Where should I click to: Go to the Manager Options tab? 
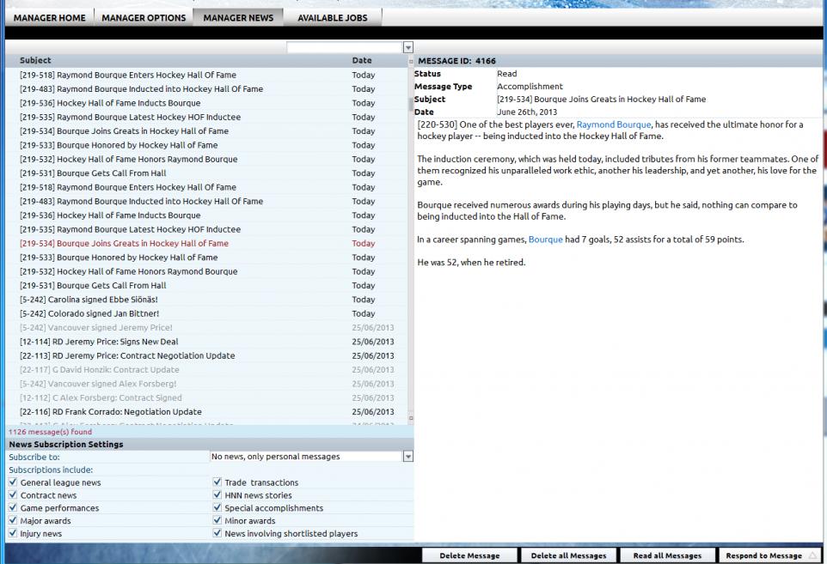(x=144, y=18)
